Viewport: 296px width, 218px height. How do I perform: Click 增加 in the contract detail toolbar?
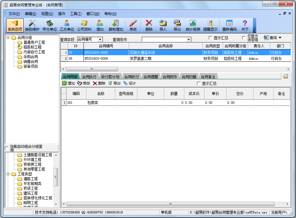click(69, 83)
